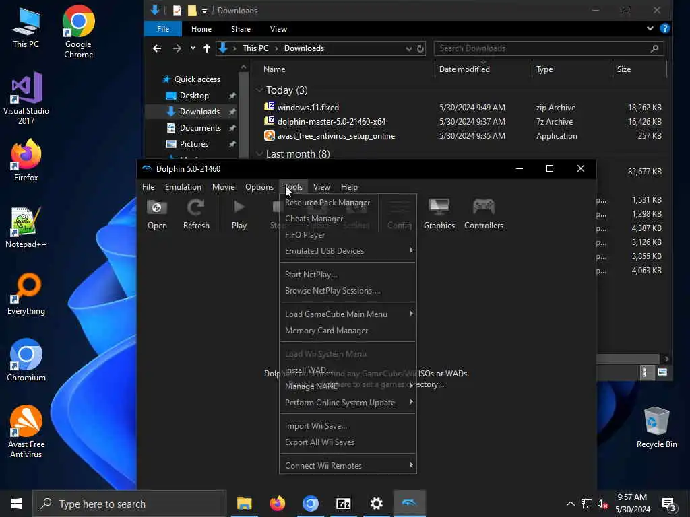Open Resource Pack Manager from Tools

(x=348, y=203)
